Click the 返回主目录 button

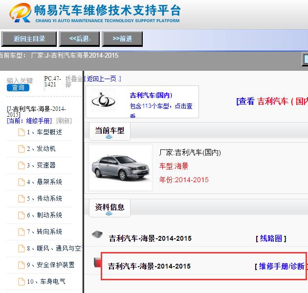(x=29, y=39)
